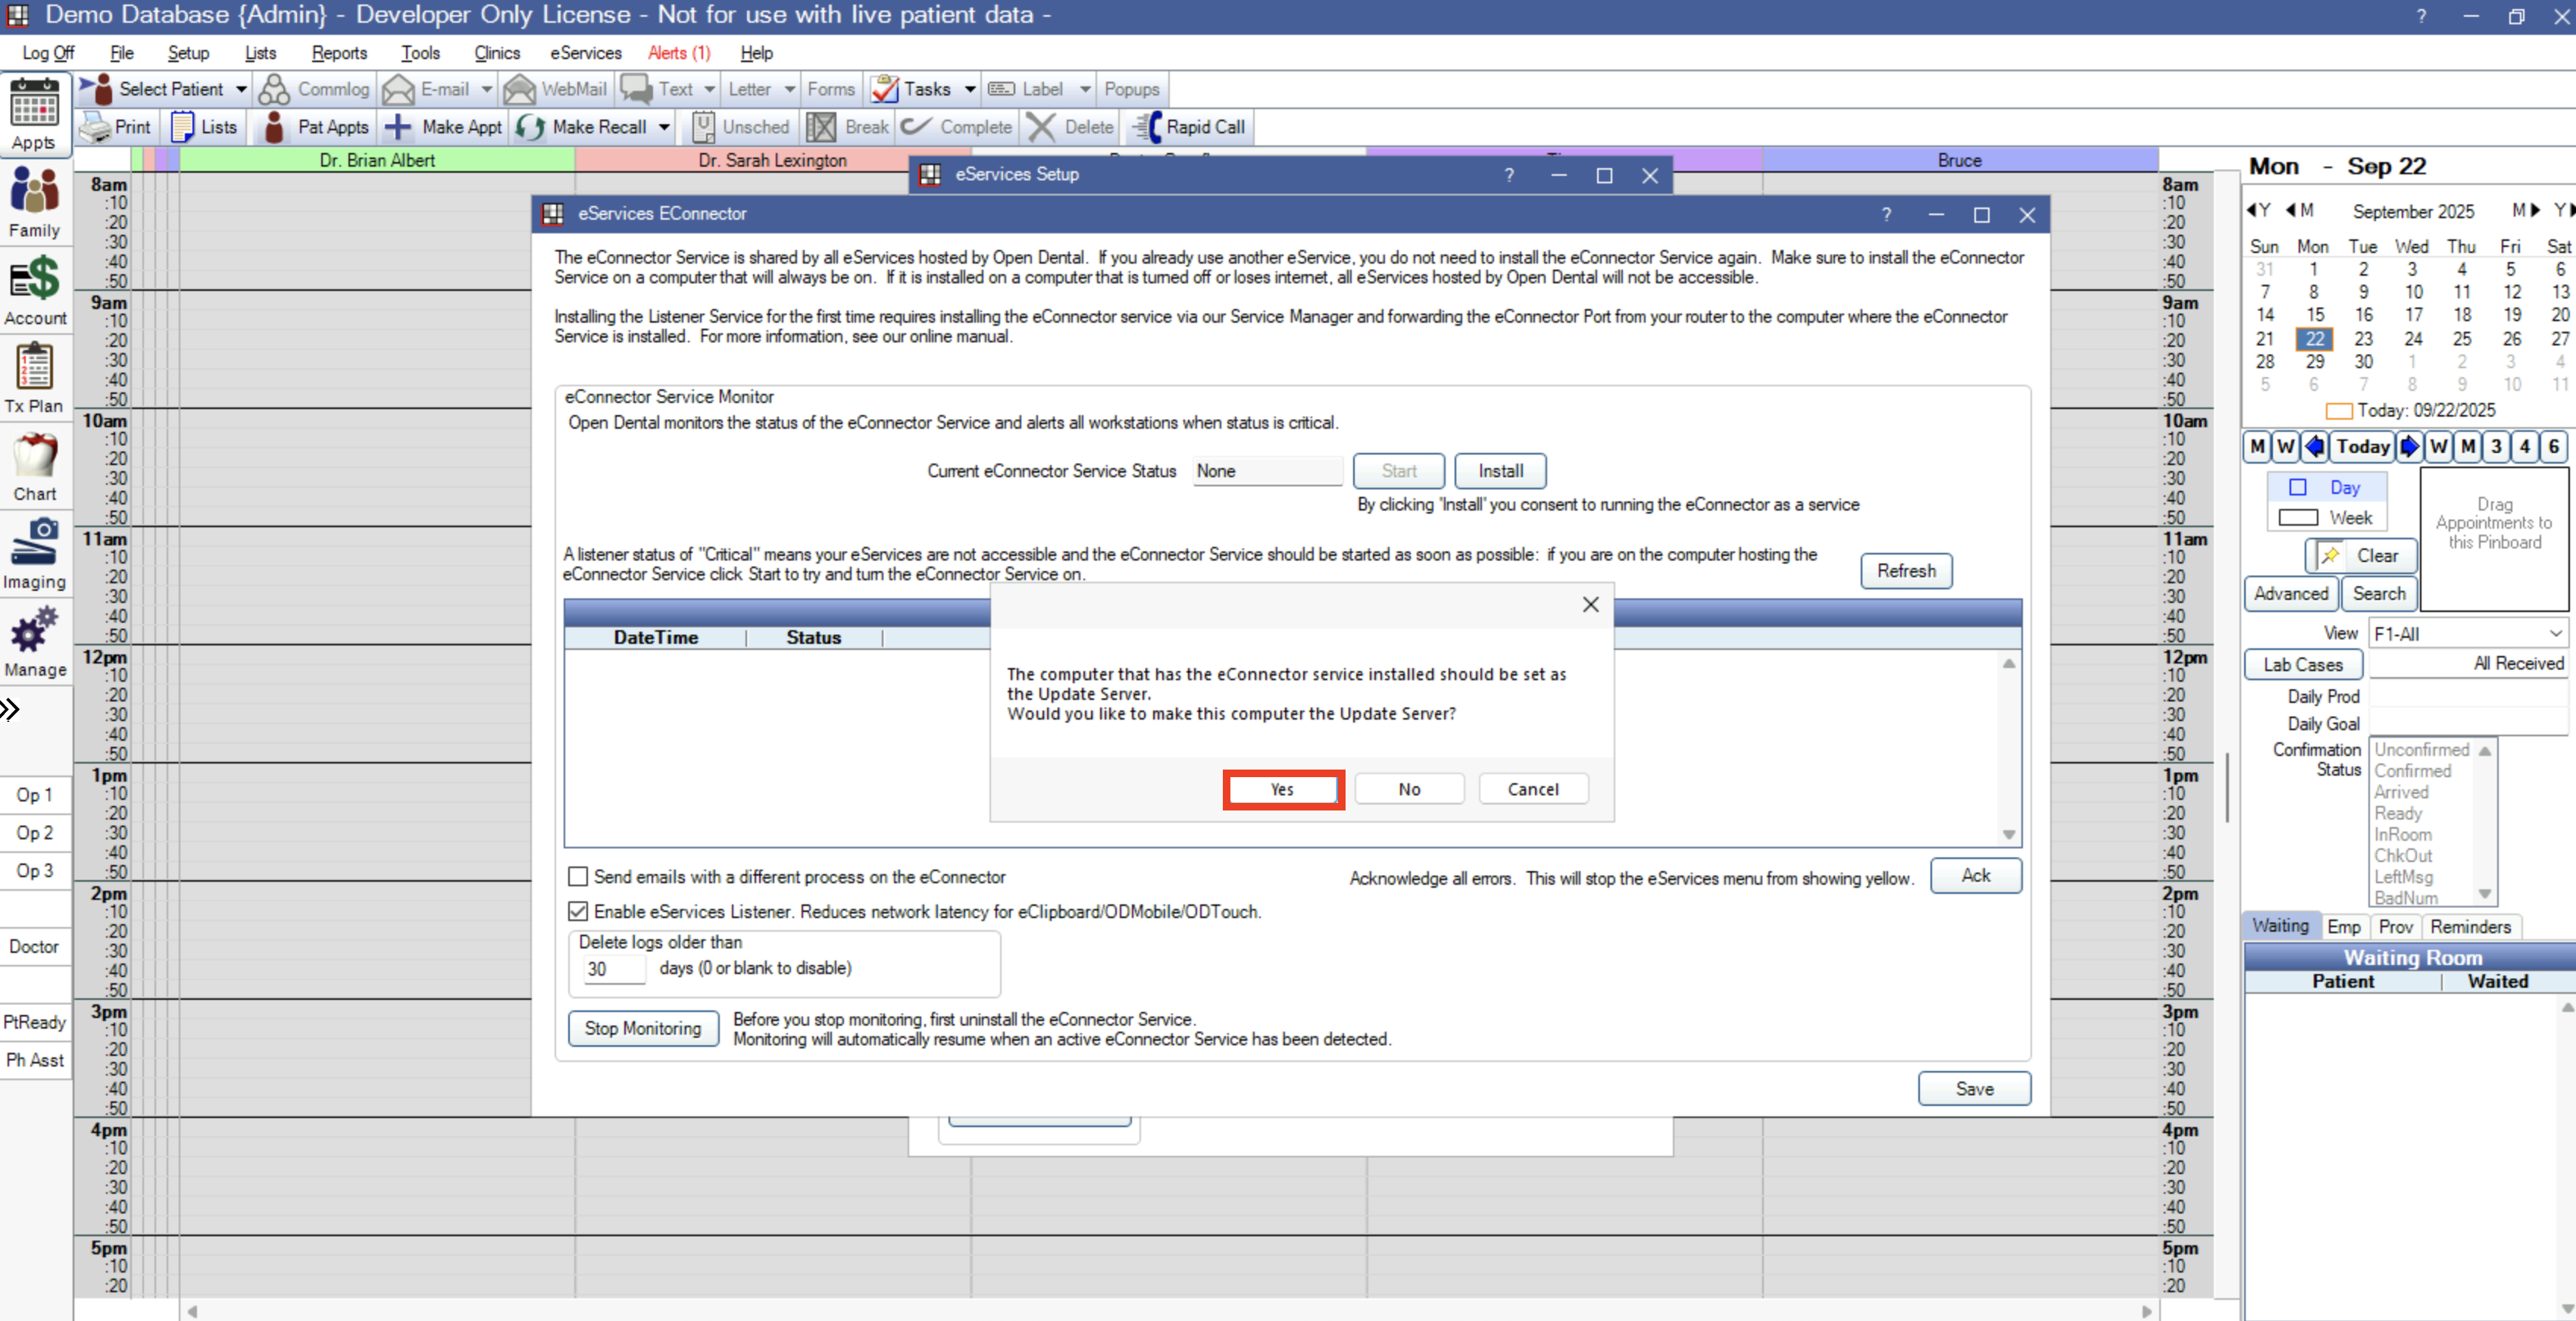Click Yes to set this computer as Update Server
Image resolution: width=2576 pixels, height=1321 pixels.
(x=1283, y=789)
